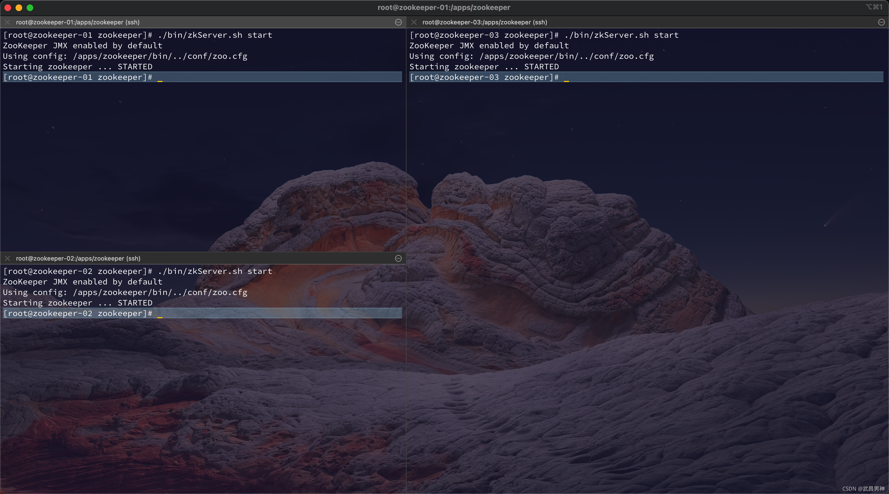The width and height of the screenshot is (889, 494).
Task: Select the zookeeper-01 pane title bar
Action: coord(78,22)
